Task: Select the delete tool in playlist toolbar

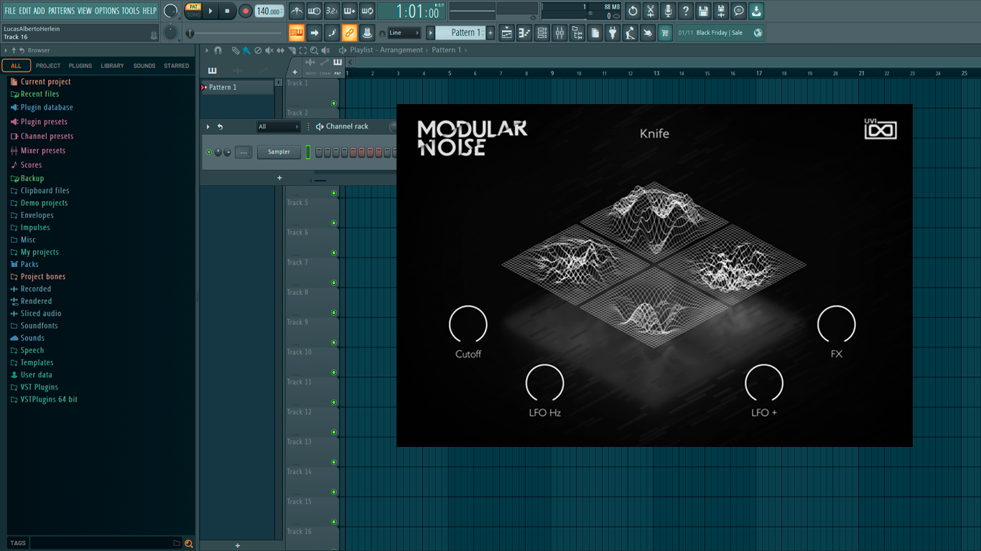Action: [x=258, y=50]
